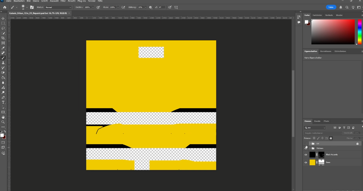The image size is (363, 191).
Task: Select the Eyedropper tool
Action: coord(3,48)
